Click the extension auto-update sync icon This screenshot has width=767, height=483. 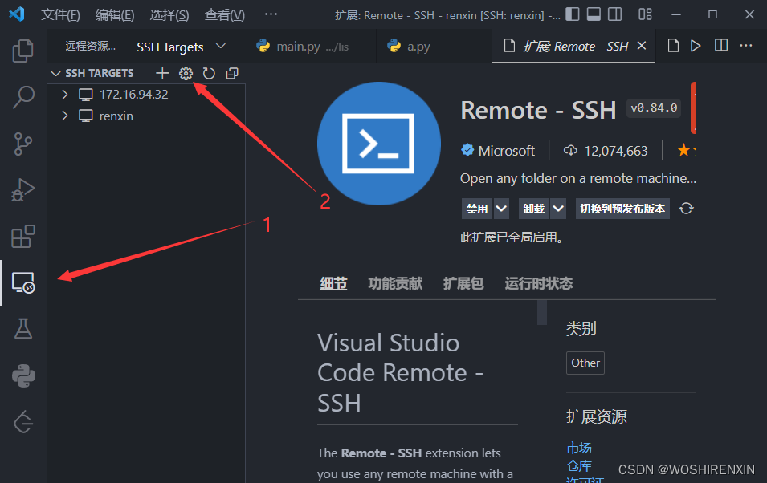point(687,209)
